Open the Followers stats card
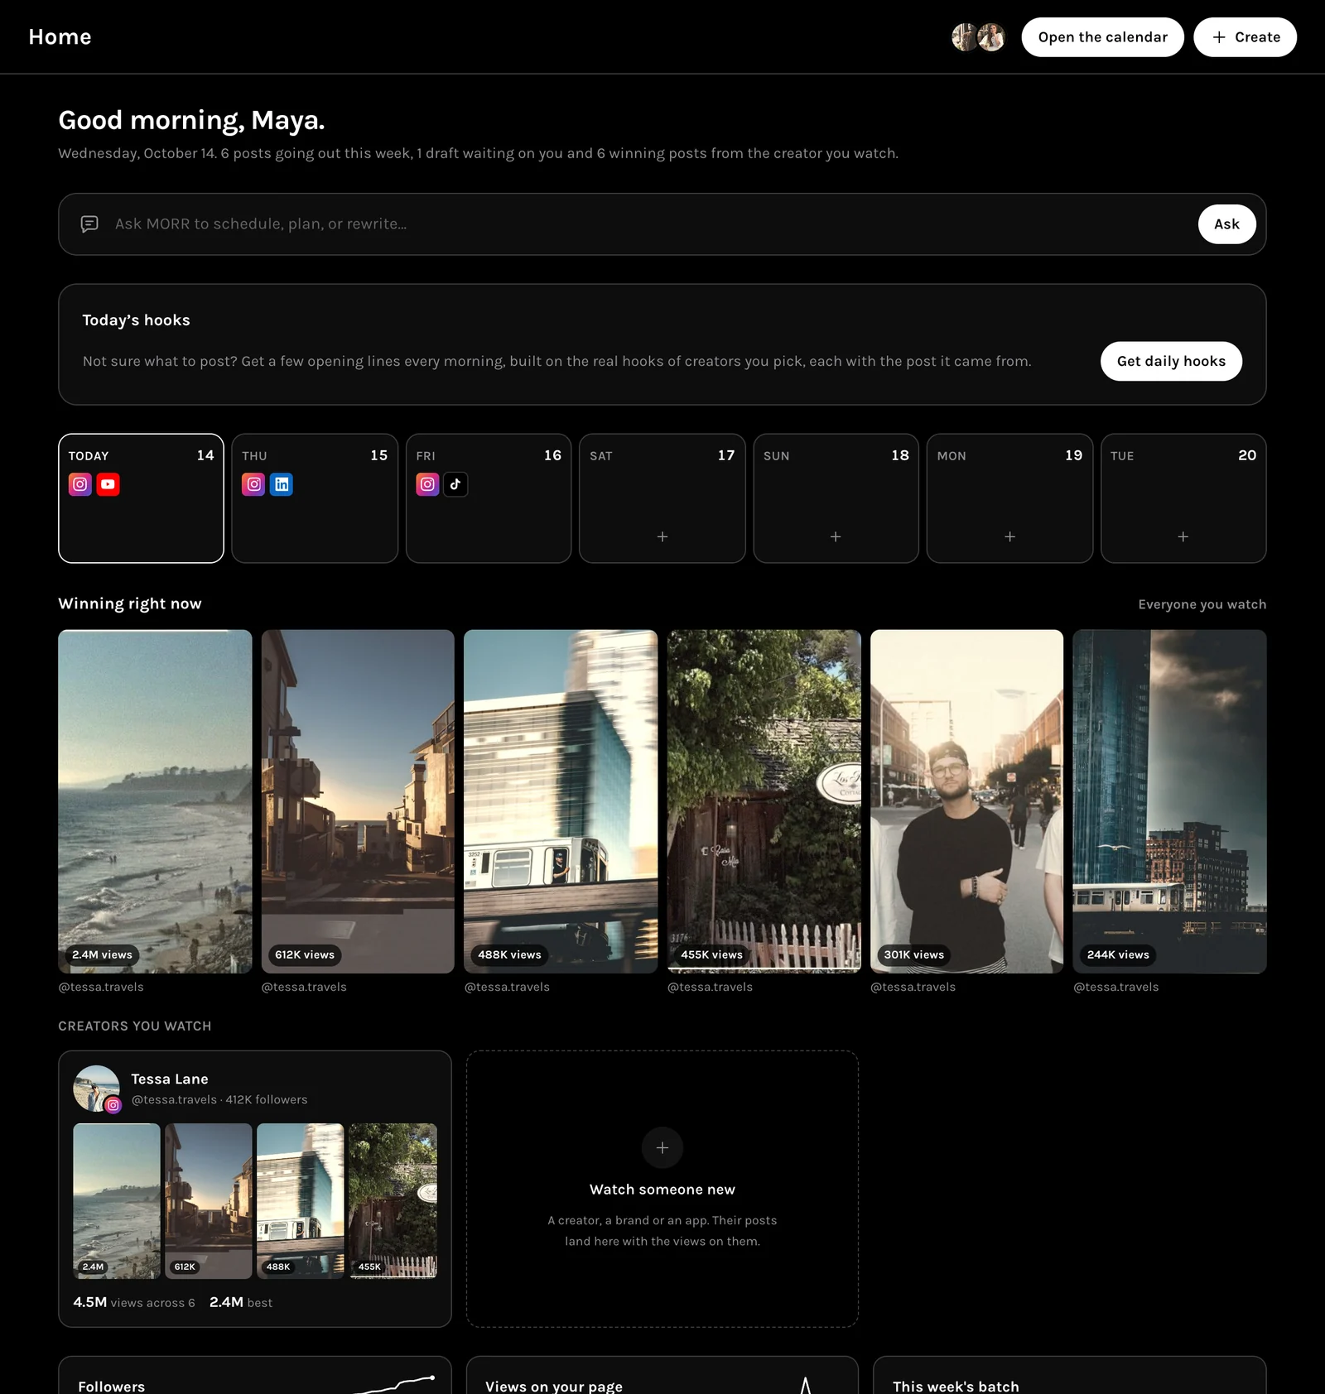Image resolution: width=1325 pixels, height=1394 pixels. pyautogui.click(x=255, y=1375)
